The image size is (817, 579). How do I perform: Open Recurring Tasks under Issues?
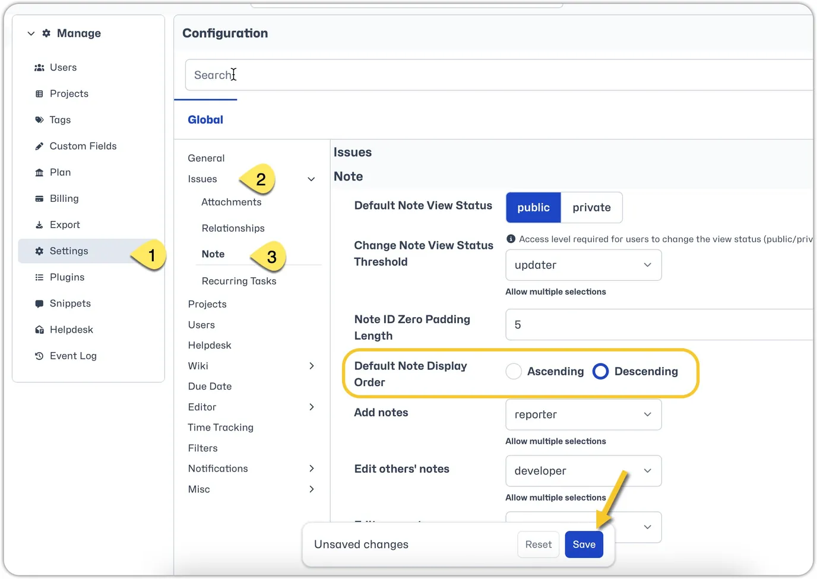click(x=239, y=281)
